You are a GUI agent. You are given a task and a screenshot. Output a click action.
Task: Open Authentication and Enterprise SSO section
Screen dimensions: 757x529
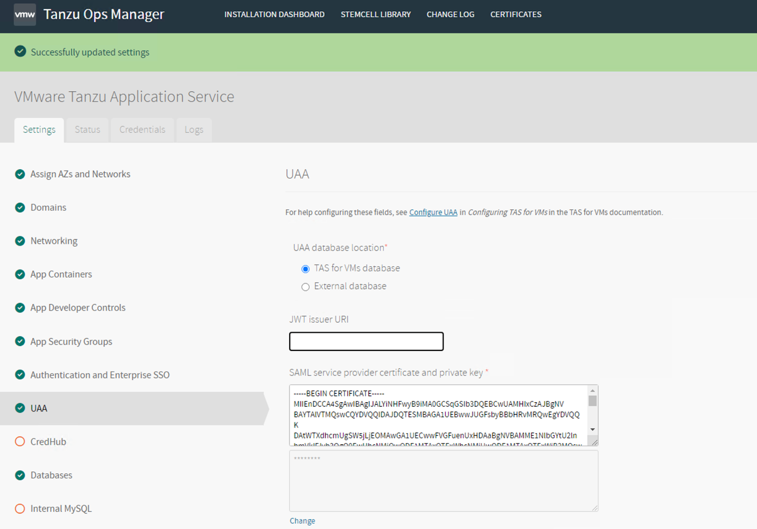tap(100, 375)
